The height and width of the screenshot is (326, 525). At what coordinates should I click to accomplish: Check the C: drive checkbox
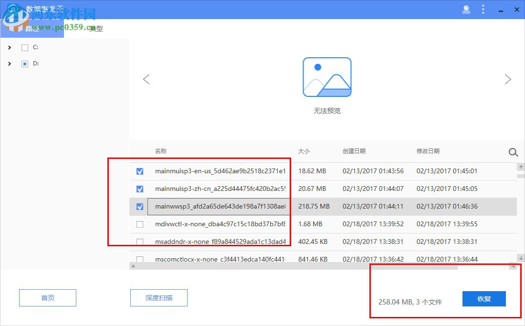[25, 47]
